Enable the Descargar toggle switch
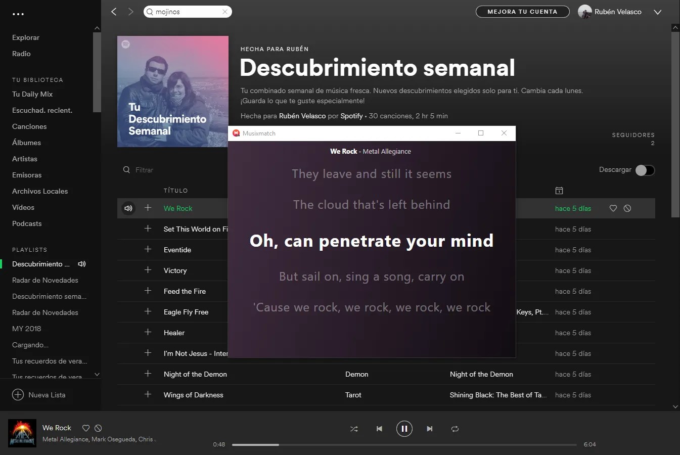The height and width of the screenshot is (455, 680). tap(645, 170)
